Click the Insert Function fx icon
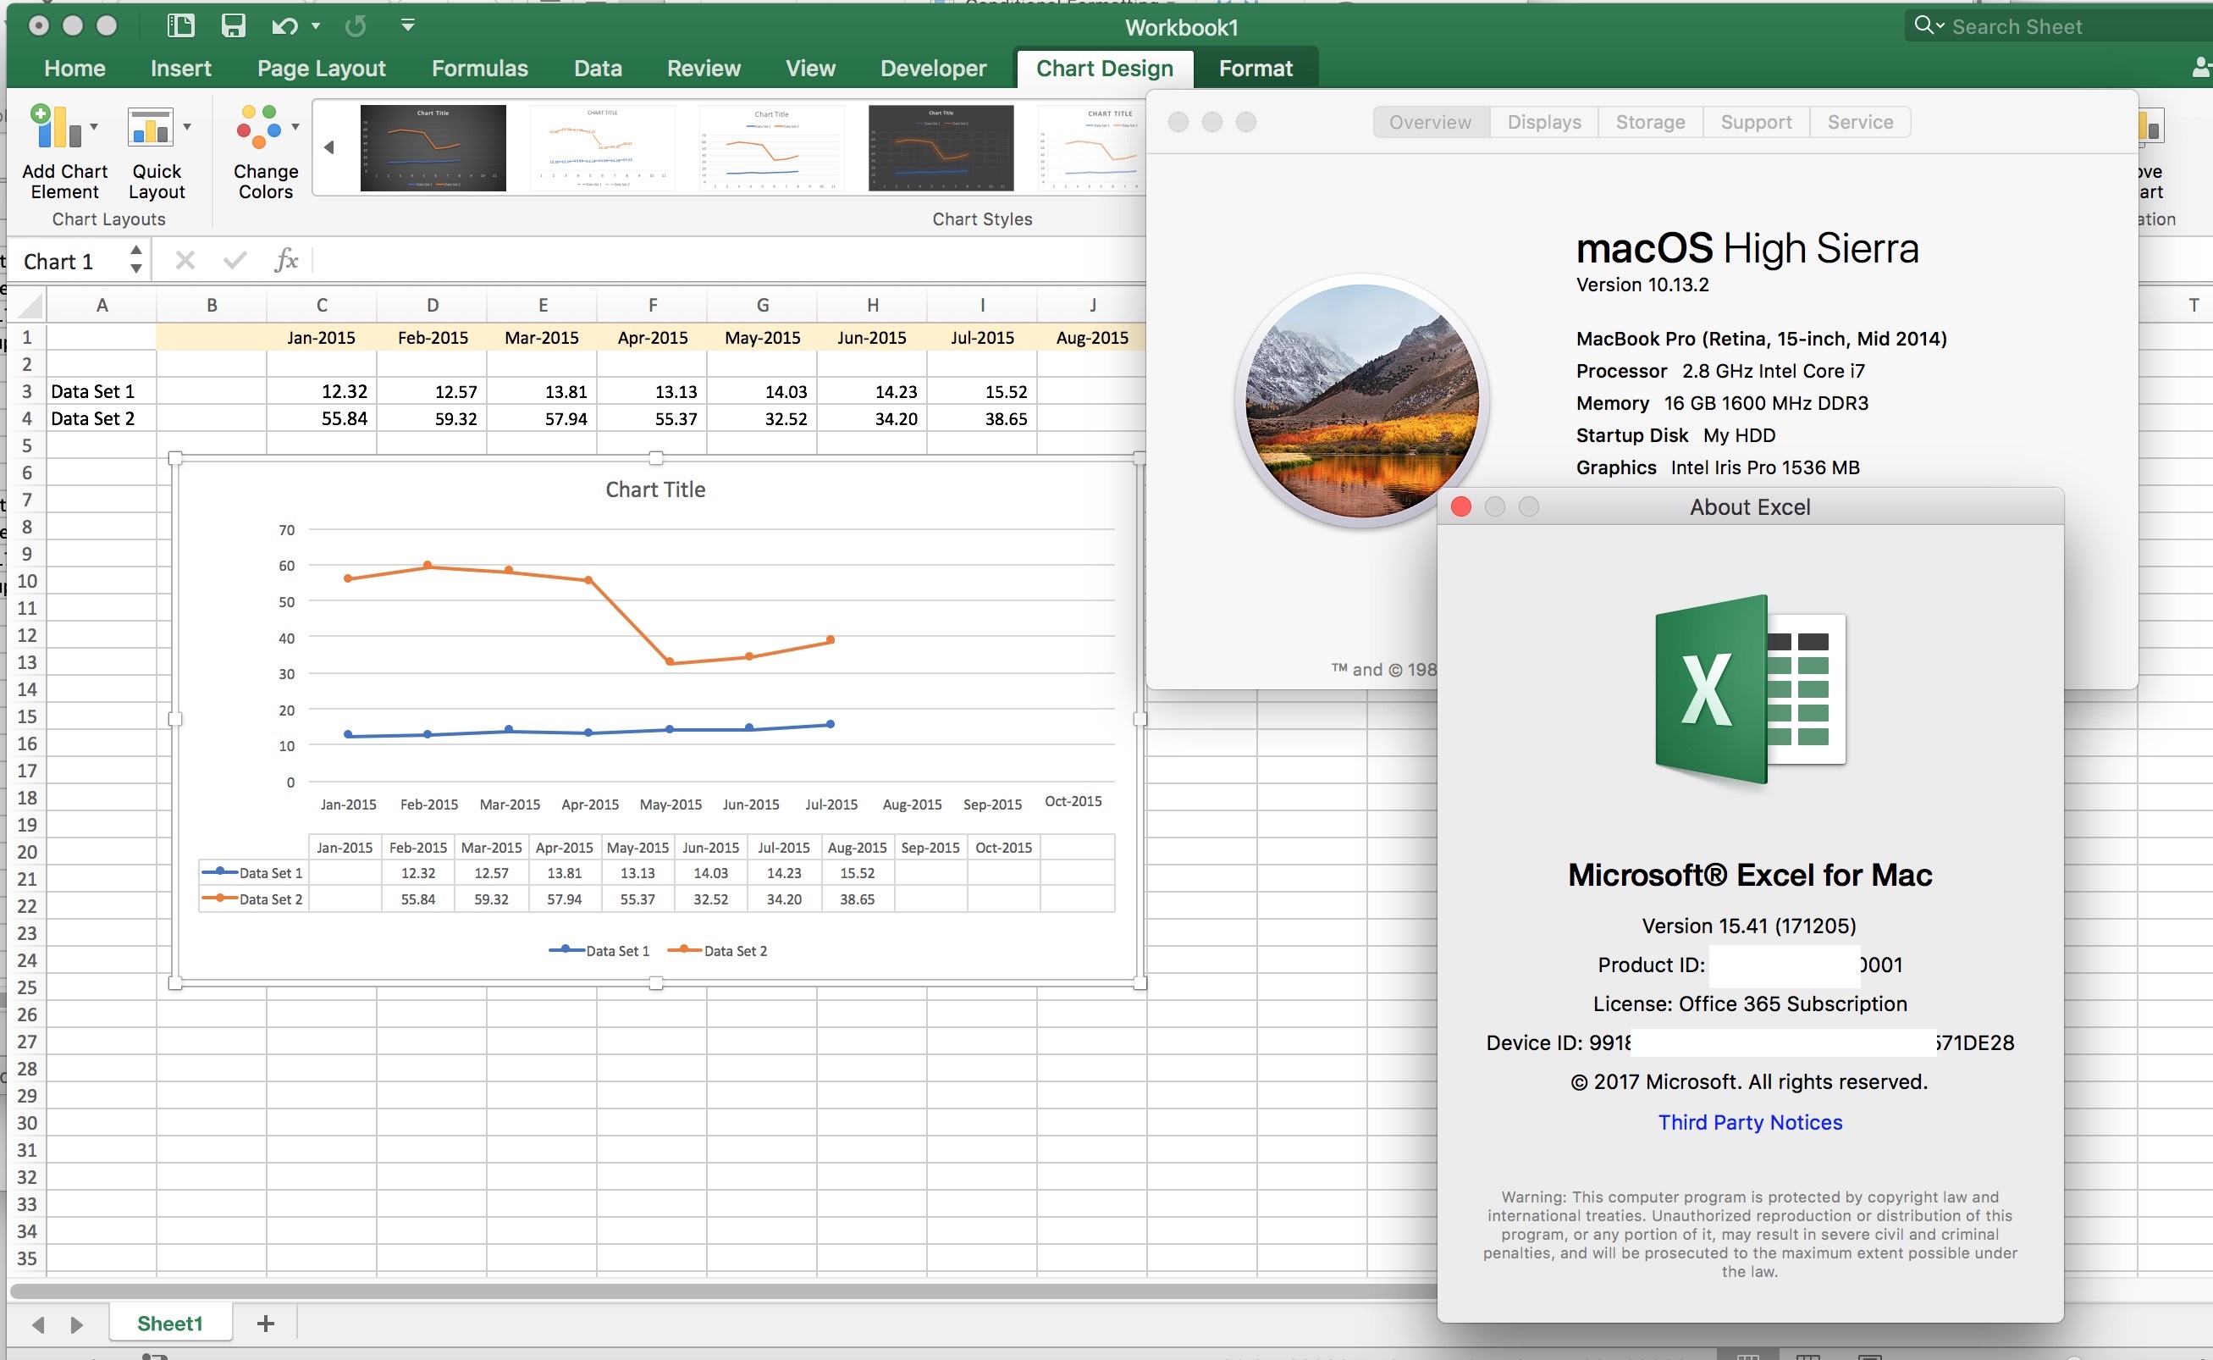This screenshot has height=1360, width=2213. coord(286,260)
